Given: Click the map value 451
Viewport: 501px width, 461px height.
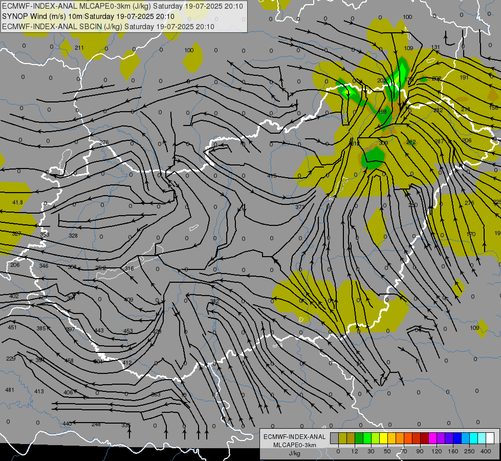Looking at the screenshot, I should click(12, 327).
